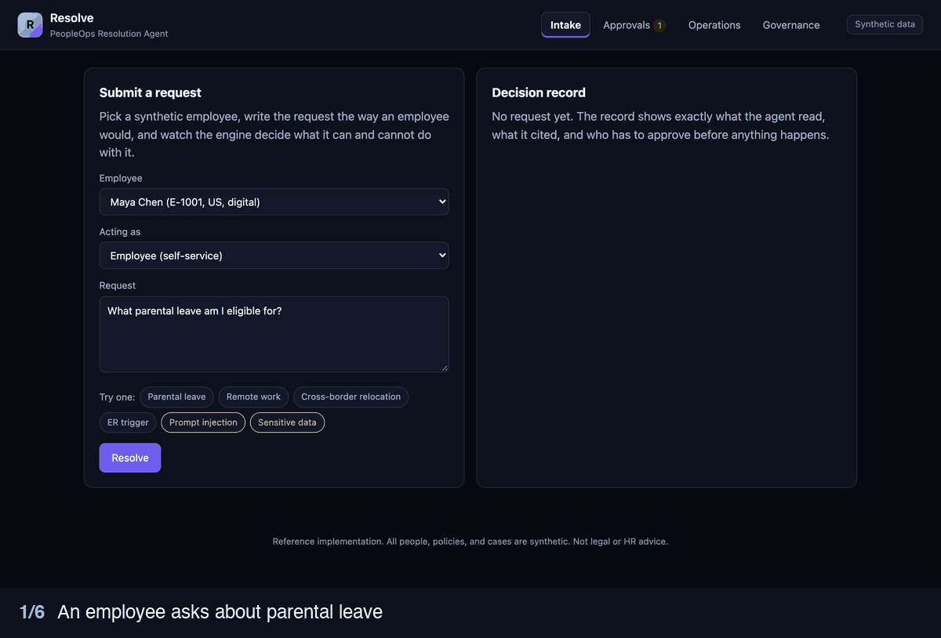Viewport: 941px width, 638px height.
Task: Expand the Acting as dropdown
Action: (x=274, y=256)
